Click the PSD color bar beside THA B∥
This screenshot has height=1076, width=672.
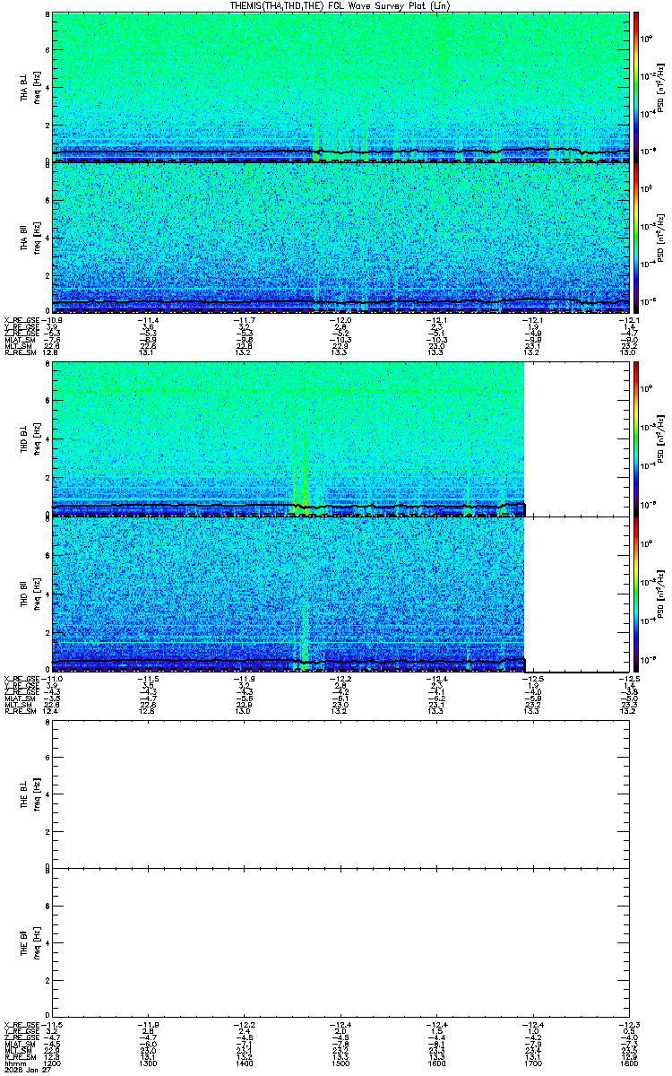pyautogui.click(x=636, y=237)
